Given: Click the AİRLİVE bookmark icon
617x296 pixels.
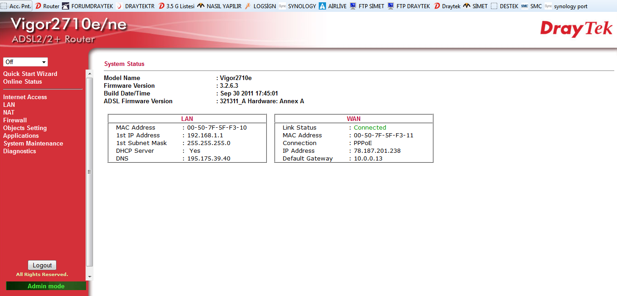Looking at the screenshot, I should pyautogui.click(x=322, y=6).
